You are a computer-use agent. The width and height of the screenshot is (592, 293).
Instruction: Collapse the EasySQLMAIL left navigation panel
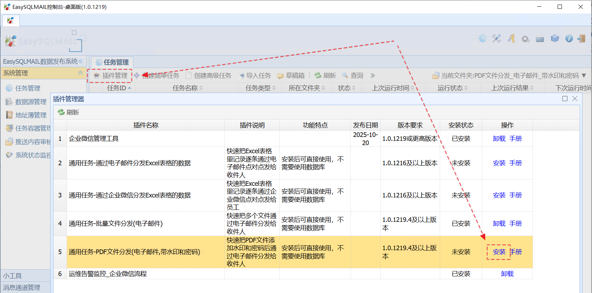81,62
